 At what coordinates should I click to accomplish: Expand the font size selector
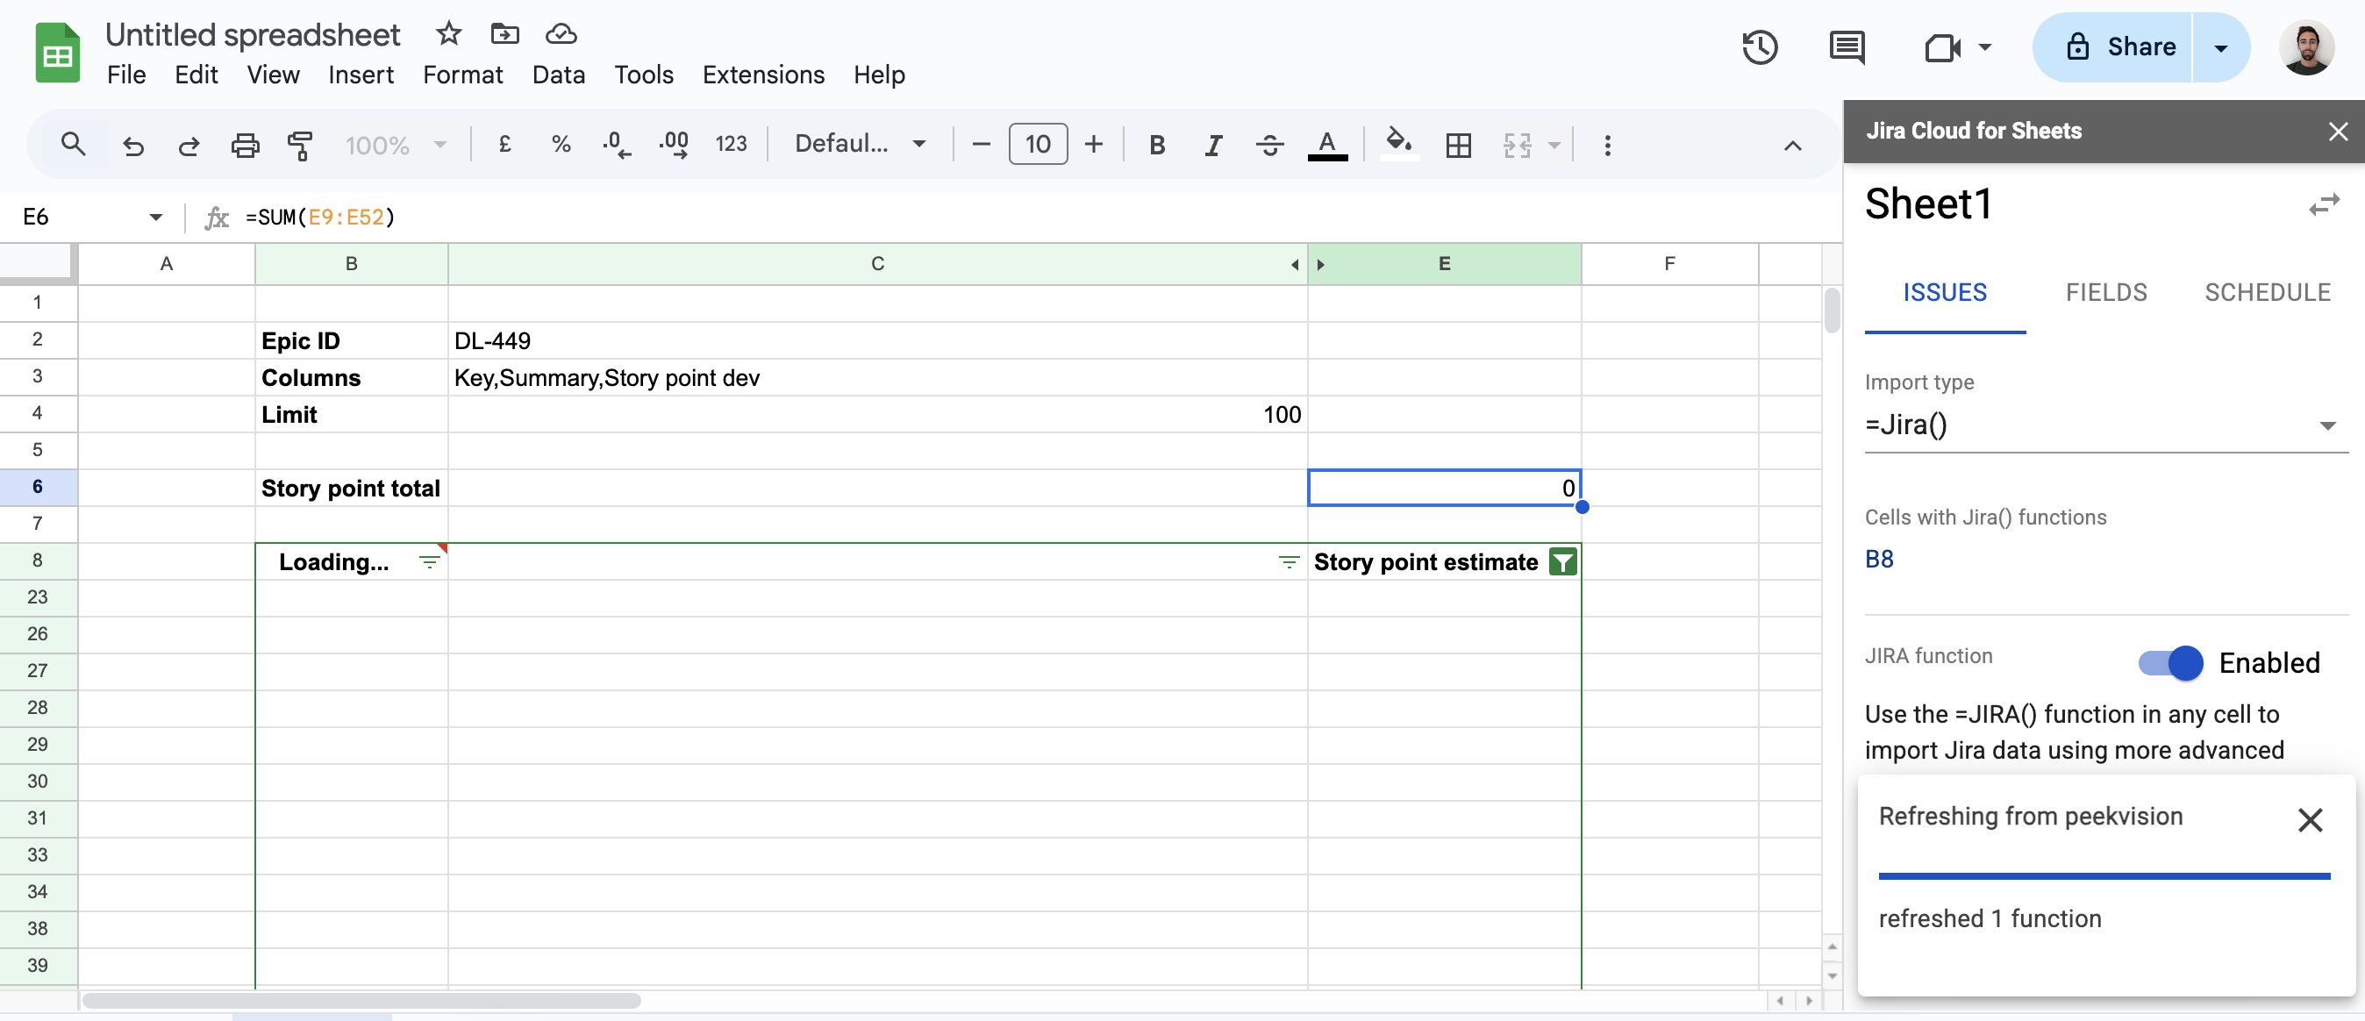(x=1038, y=143)
